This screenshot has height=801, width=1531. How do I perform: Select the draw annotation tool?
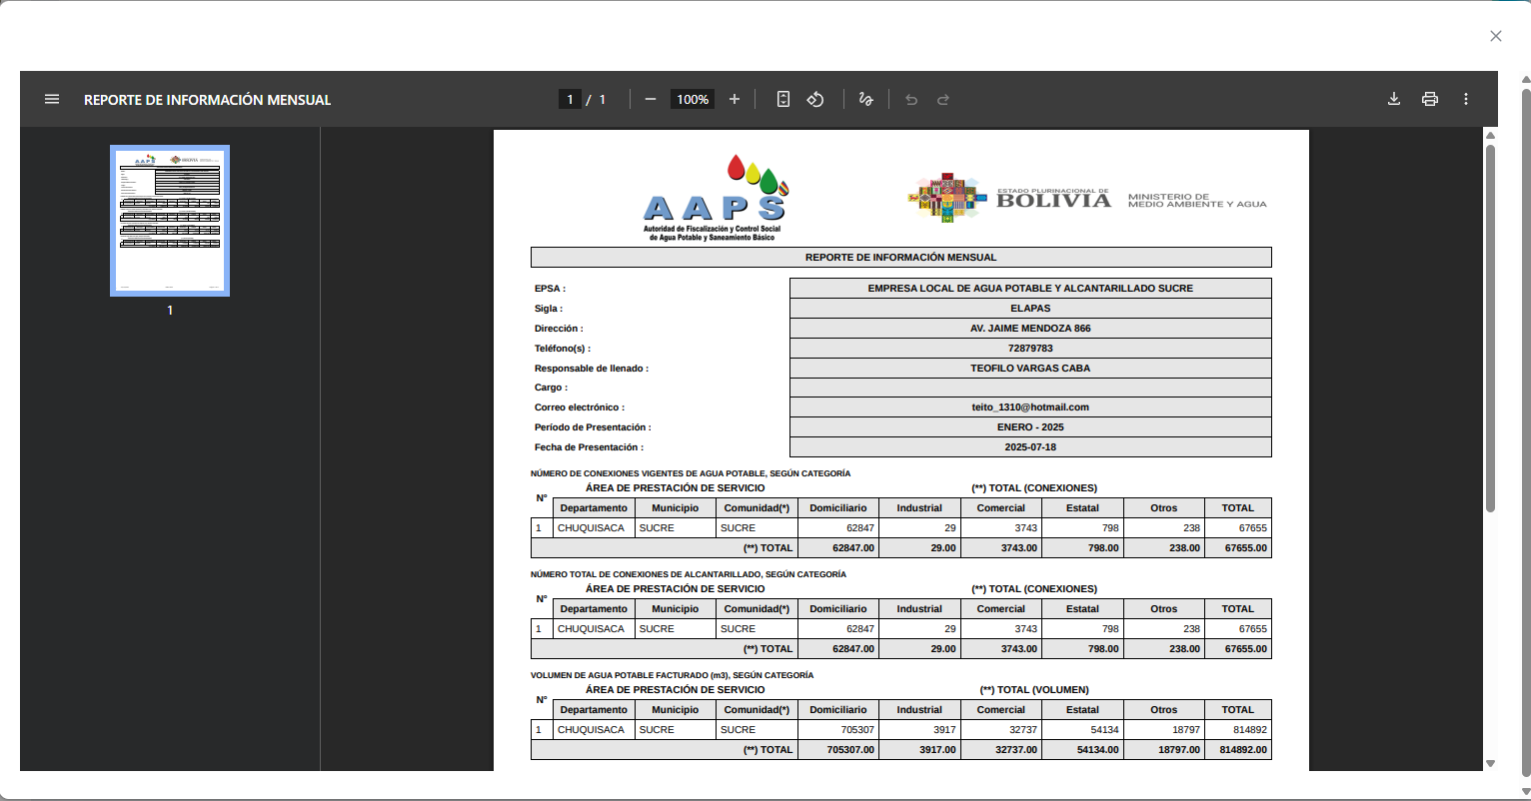(866, 99)
